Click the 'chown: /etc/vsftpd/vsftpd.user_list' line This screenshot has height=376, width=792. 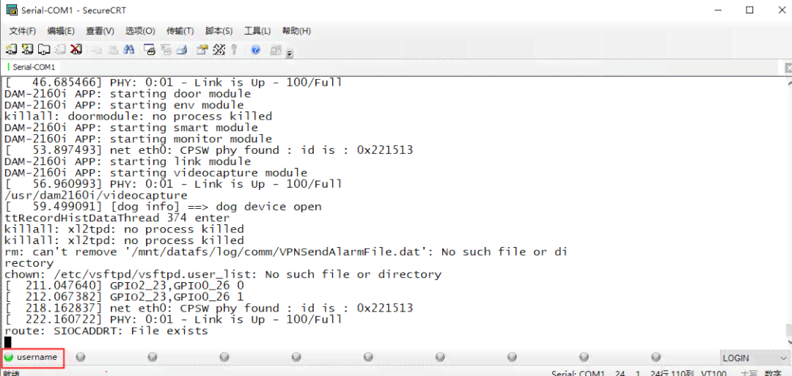tap(223, 275)
